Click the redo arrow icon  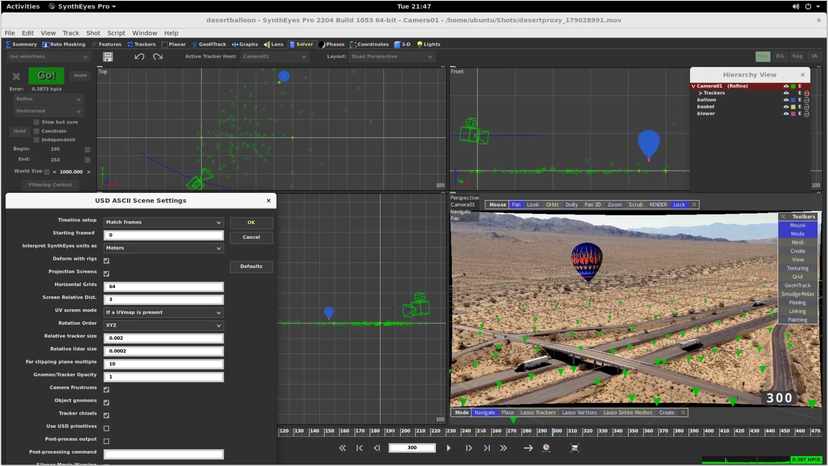click(158, 56)
